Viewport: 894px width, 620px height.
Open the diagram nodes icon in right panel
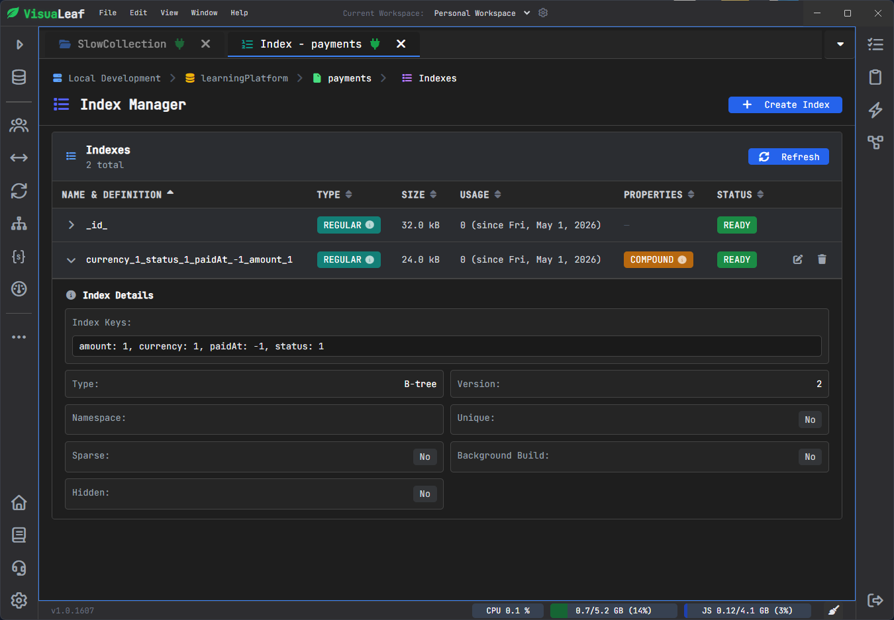(875, 142)
